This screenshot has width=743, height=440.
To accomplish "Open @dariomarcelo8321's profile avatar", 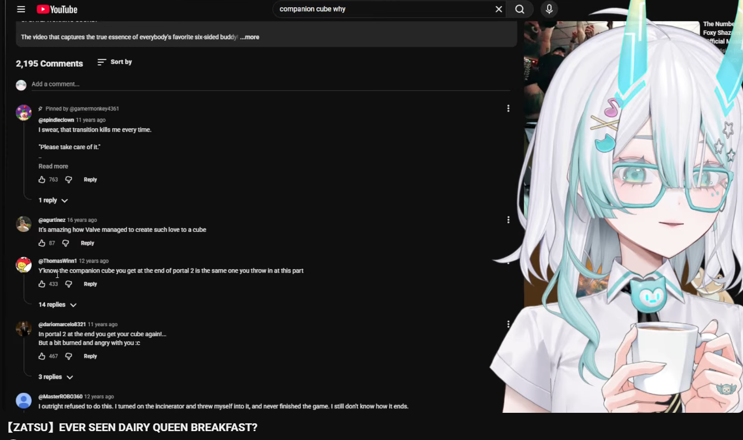I will (24, 328).
